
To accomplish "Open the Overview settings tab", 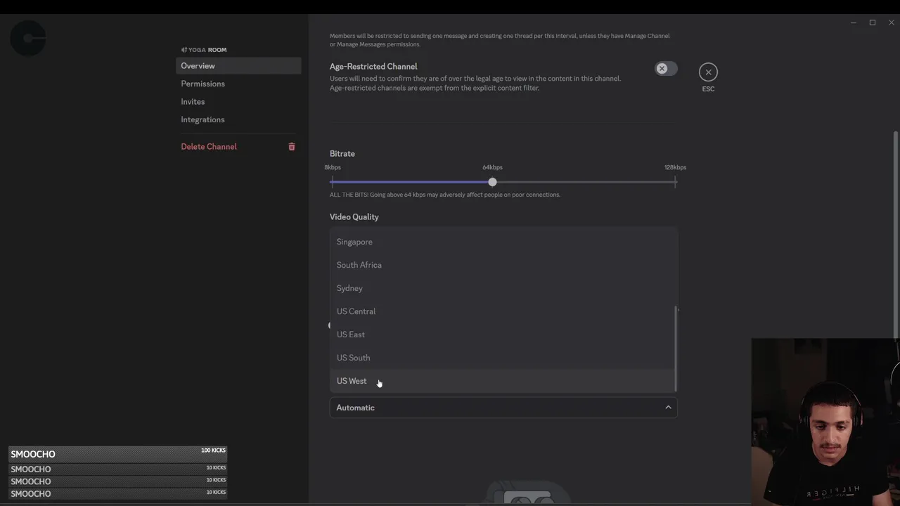I will pos(198,66).
